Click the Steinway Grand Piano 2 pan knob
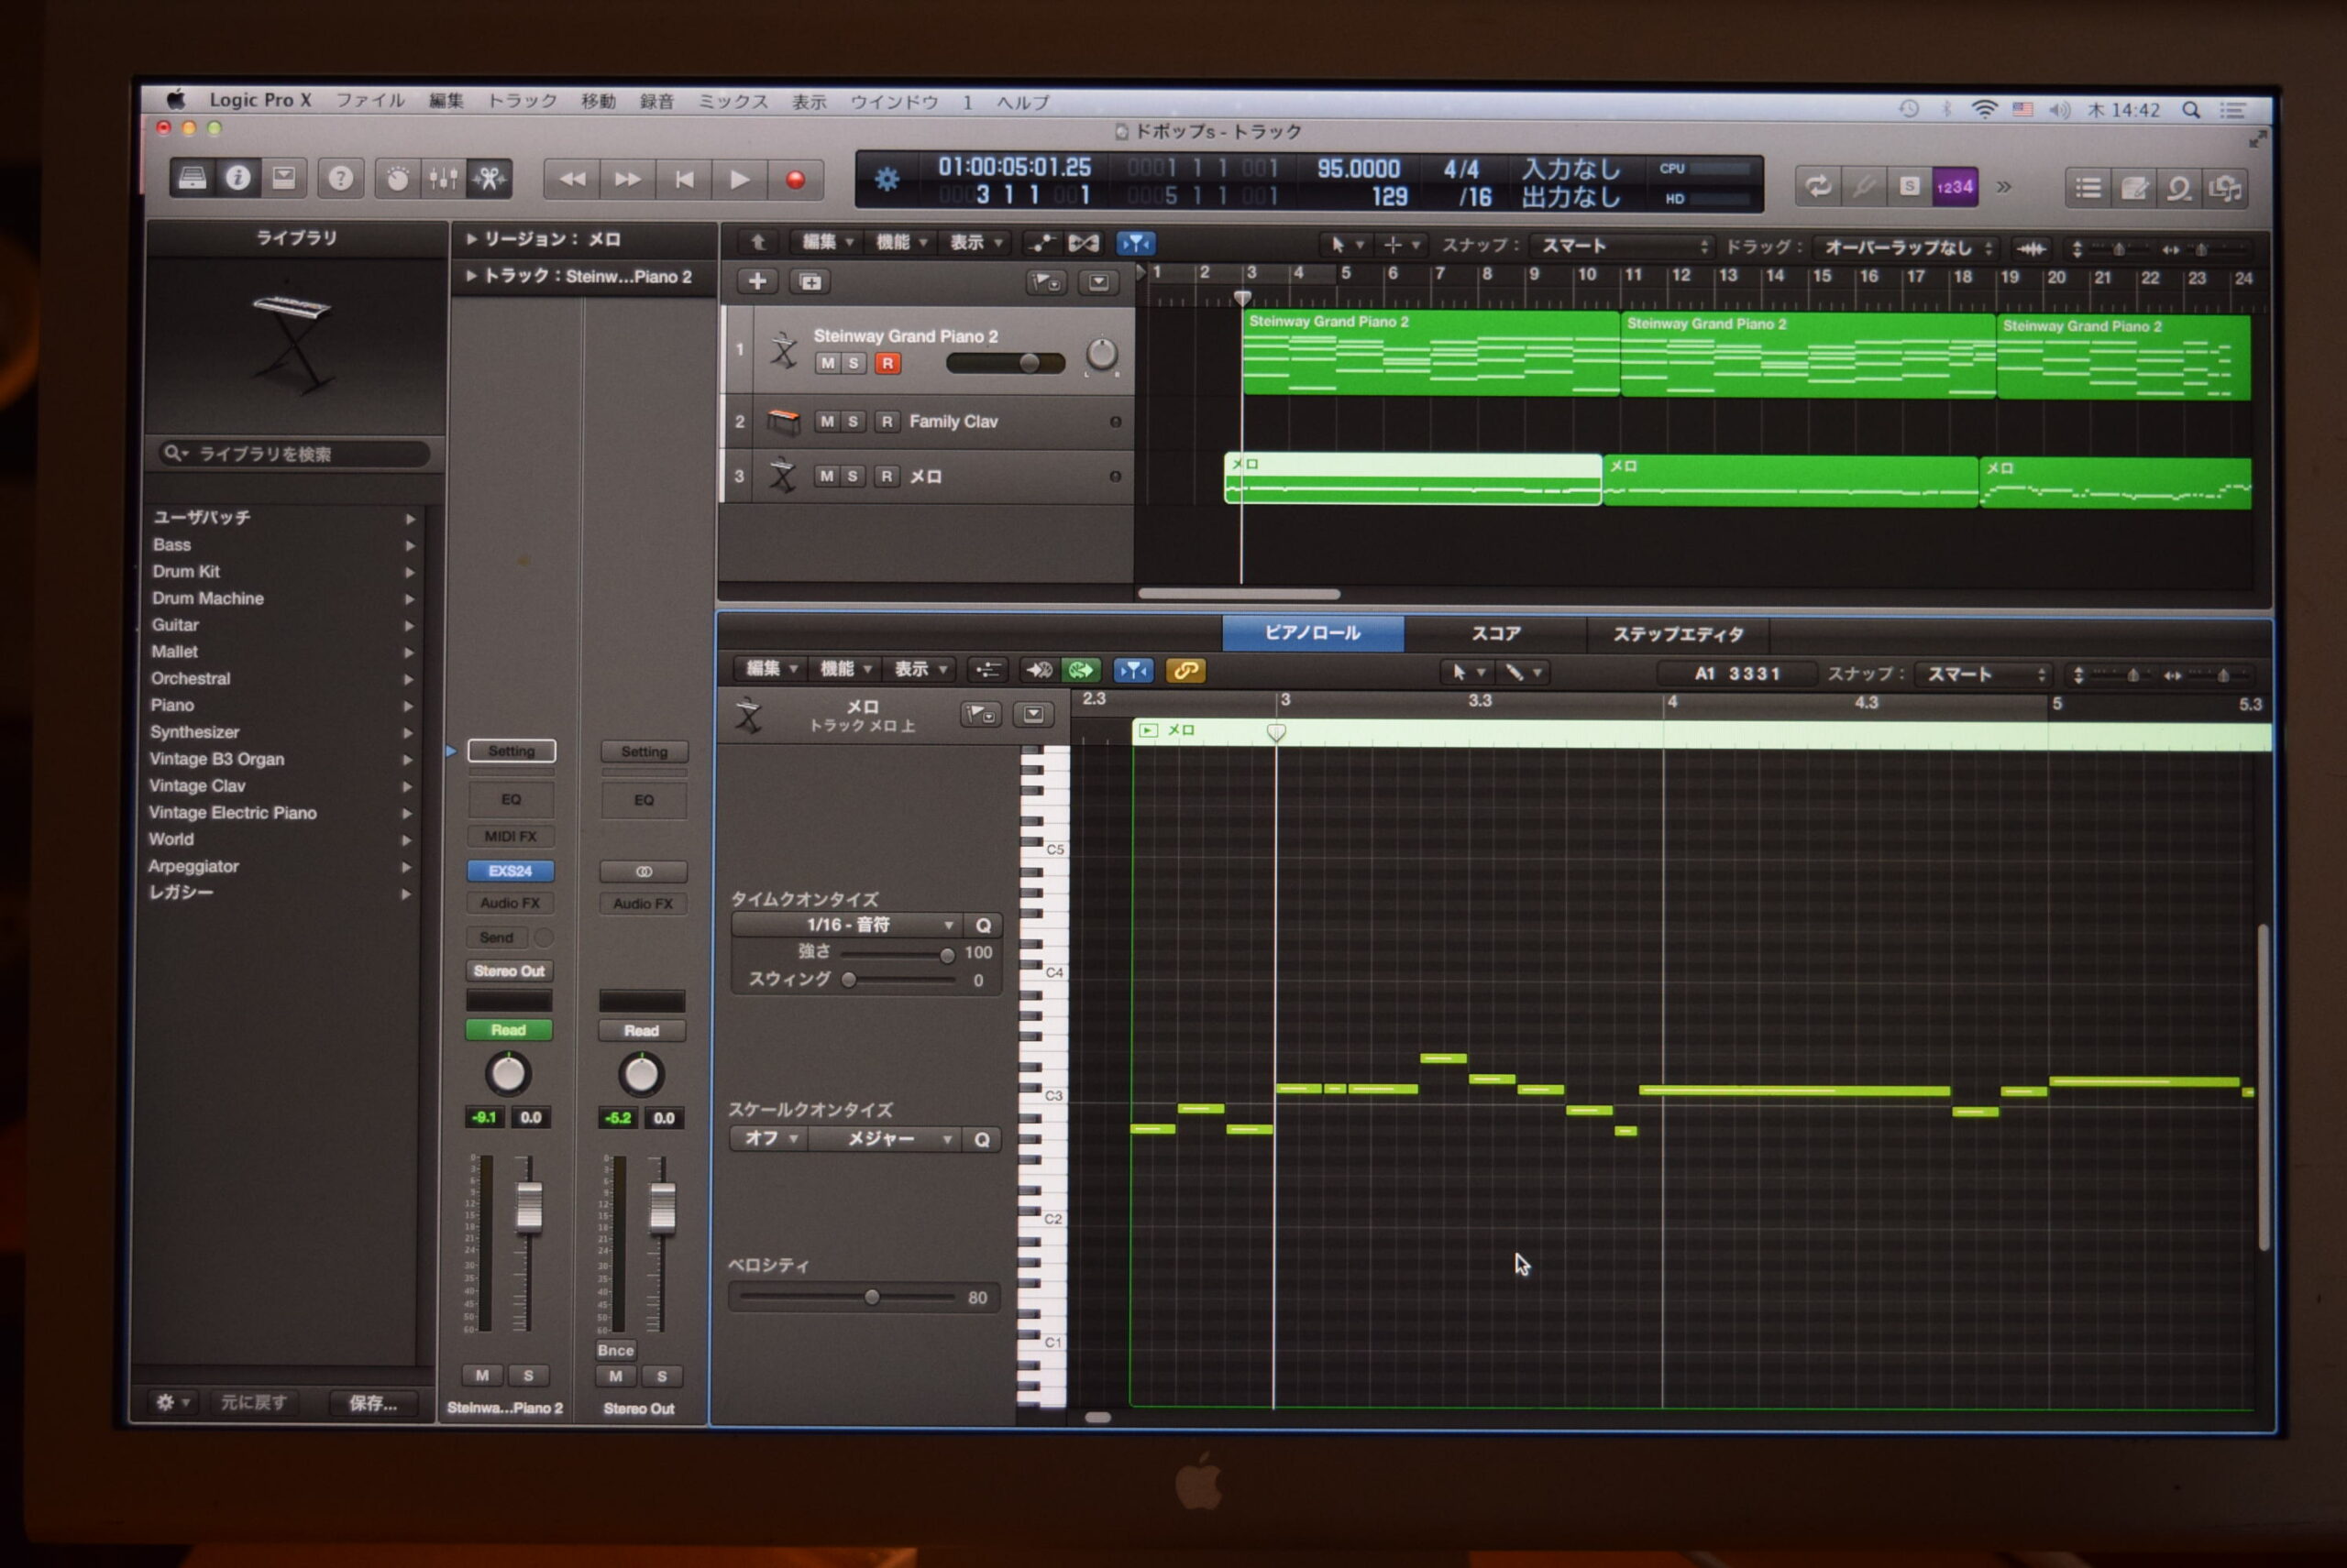The height and width of the screenshot is (1568, 2347). click(1101, 354)
